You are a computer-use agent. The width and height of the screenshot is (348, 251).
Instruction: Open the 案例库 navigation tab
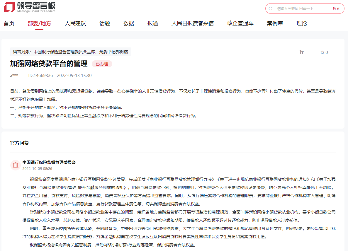click(x=275, y=23)
